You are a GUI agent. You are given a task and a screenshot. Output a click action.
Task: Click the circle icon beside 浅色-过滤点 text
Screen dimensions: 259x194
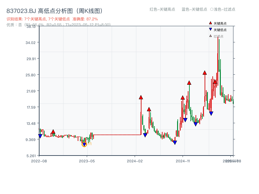click(212, 10)
